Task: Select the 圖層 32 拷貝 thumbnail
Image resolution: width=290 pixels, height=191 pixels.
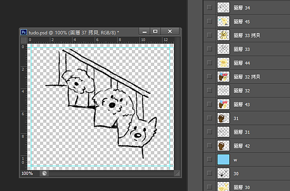Action: click(x=223, y=76)
